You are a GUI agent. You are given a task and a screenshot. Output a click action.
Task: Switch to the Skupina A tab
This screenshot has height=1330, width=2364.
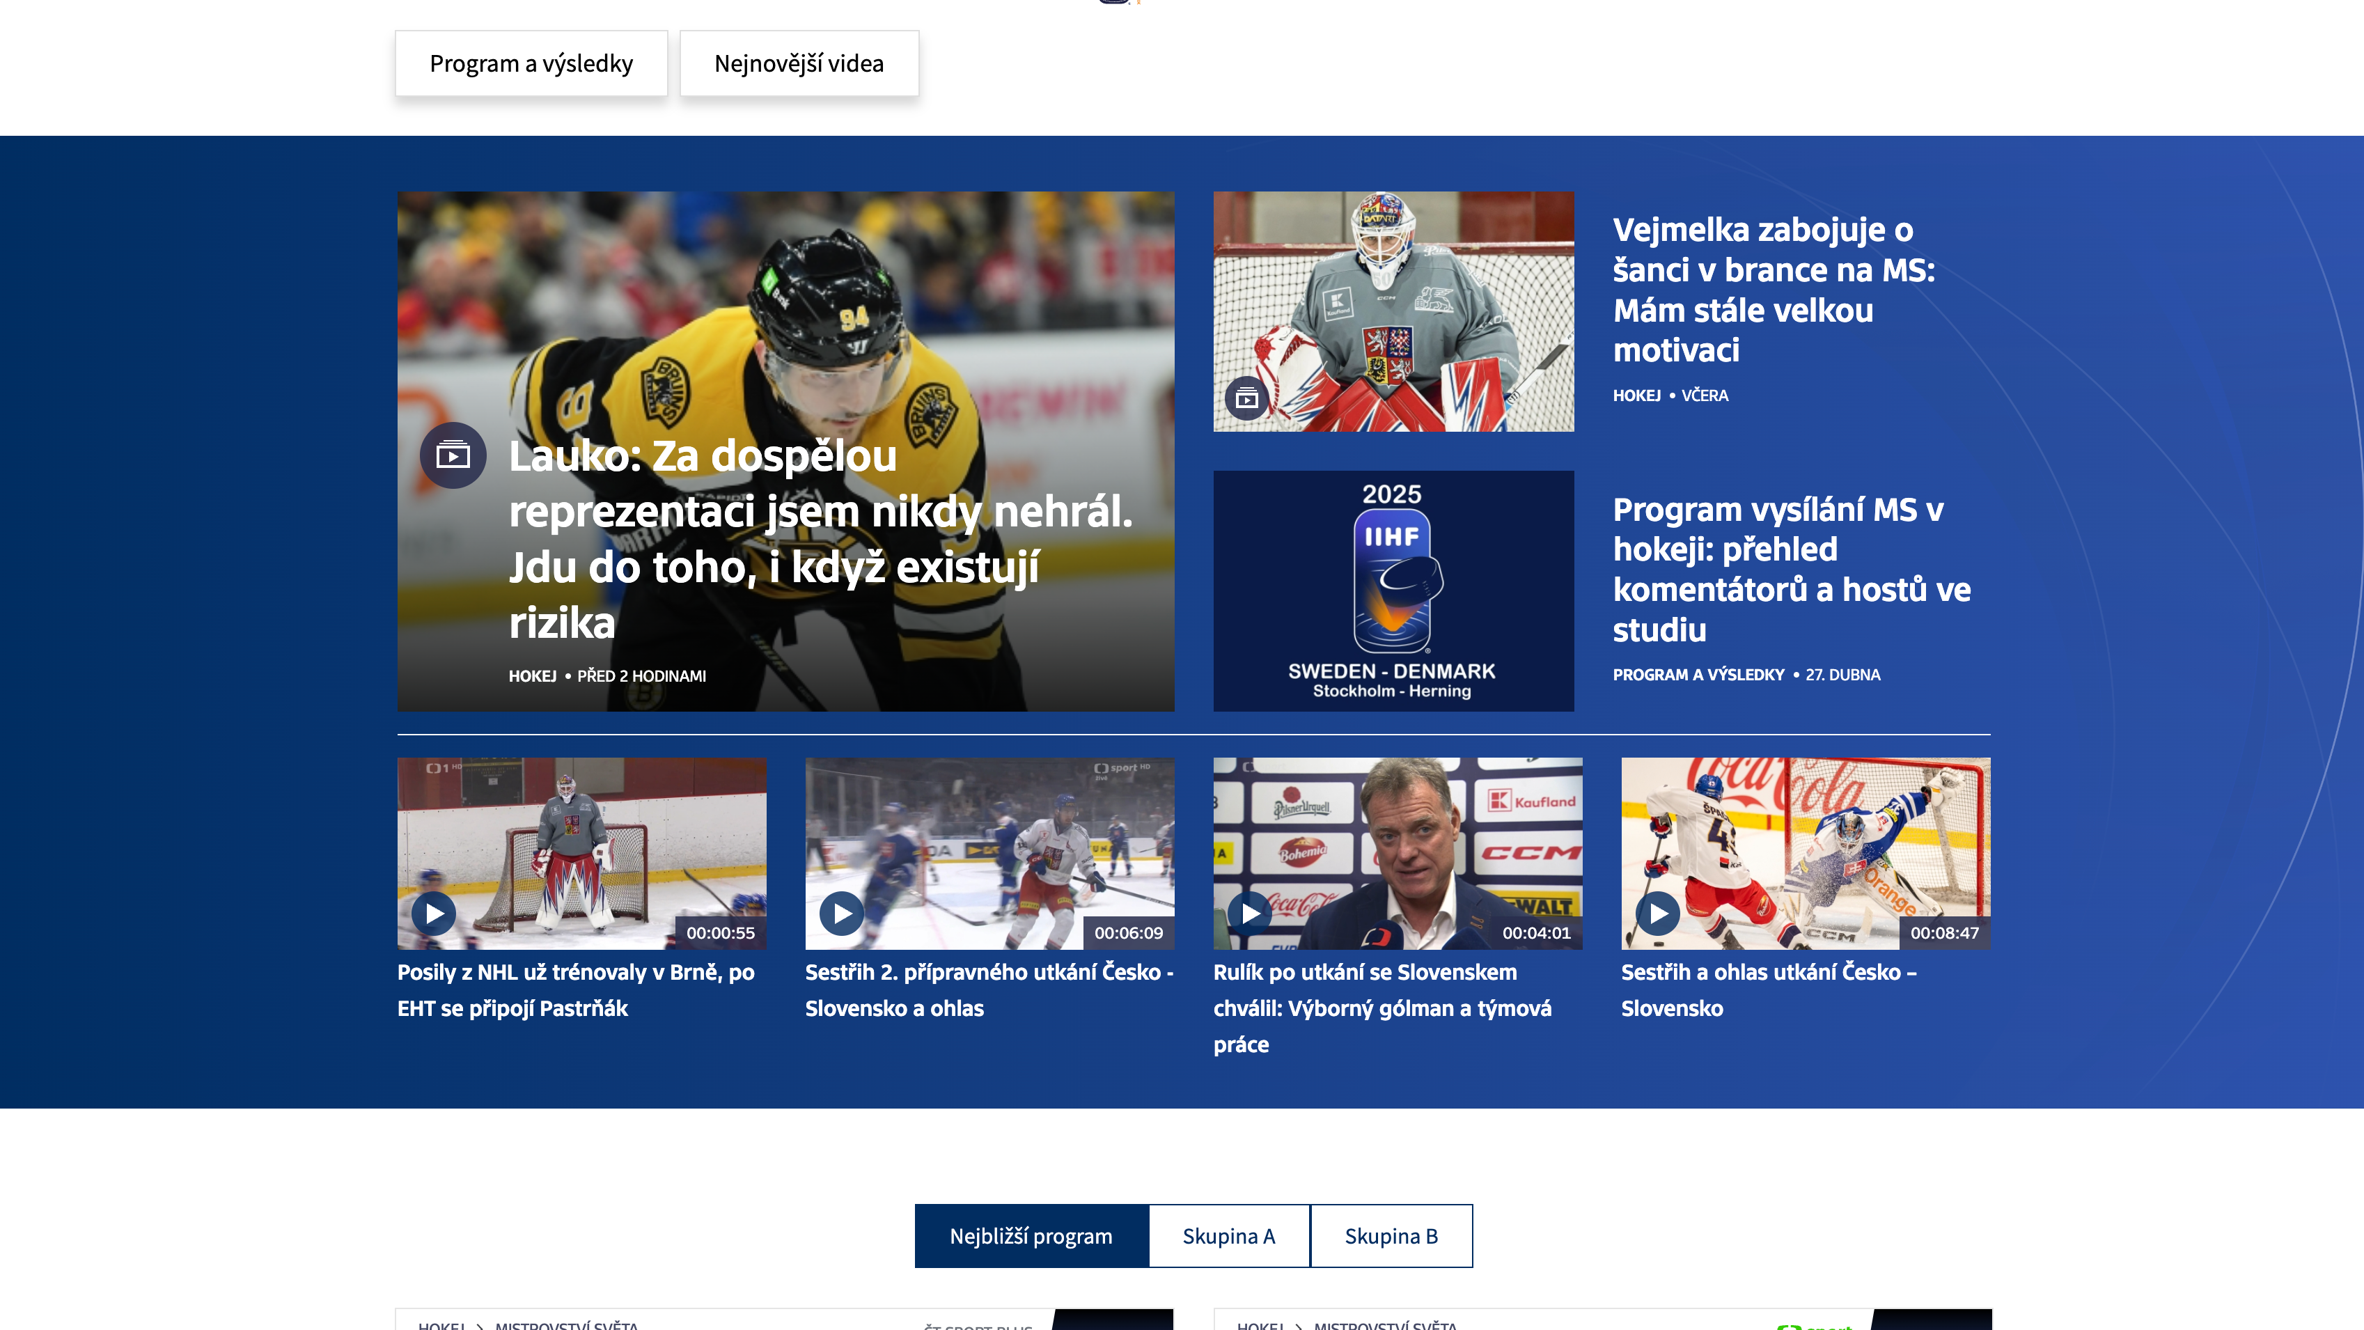pos(1229,1235)
